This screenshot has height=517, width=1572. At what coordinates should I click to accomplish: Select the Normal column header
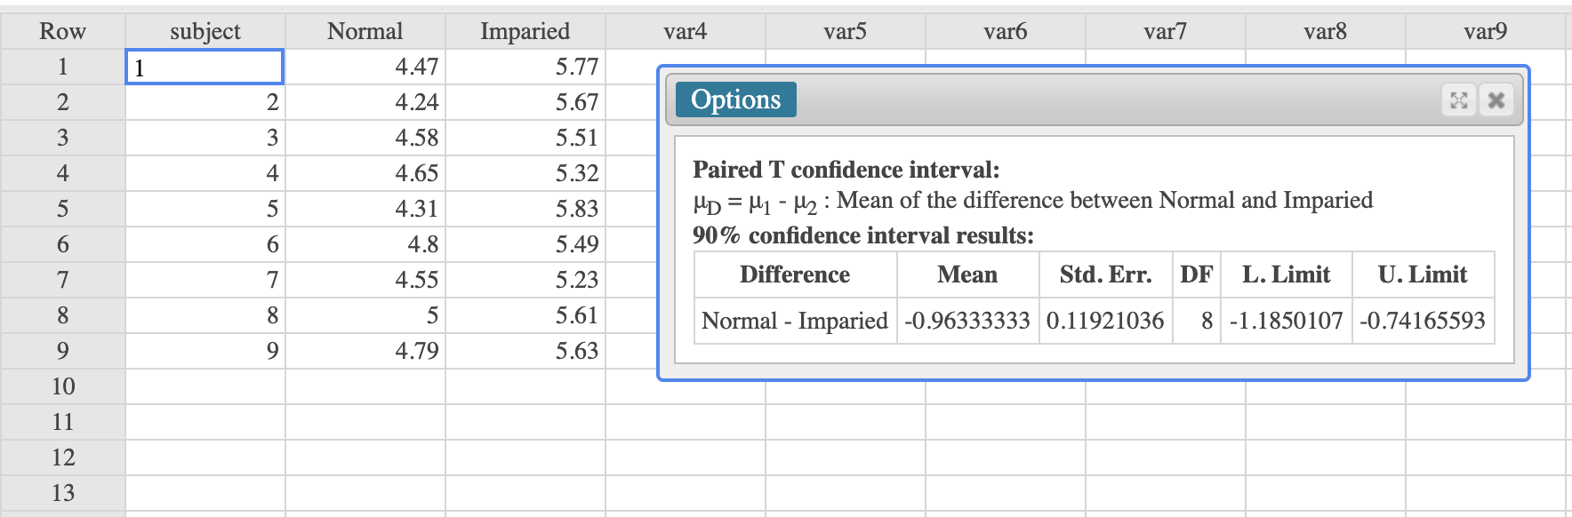pos(365,31)
